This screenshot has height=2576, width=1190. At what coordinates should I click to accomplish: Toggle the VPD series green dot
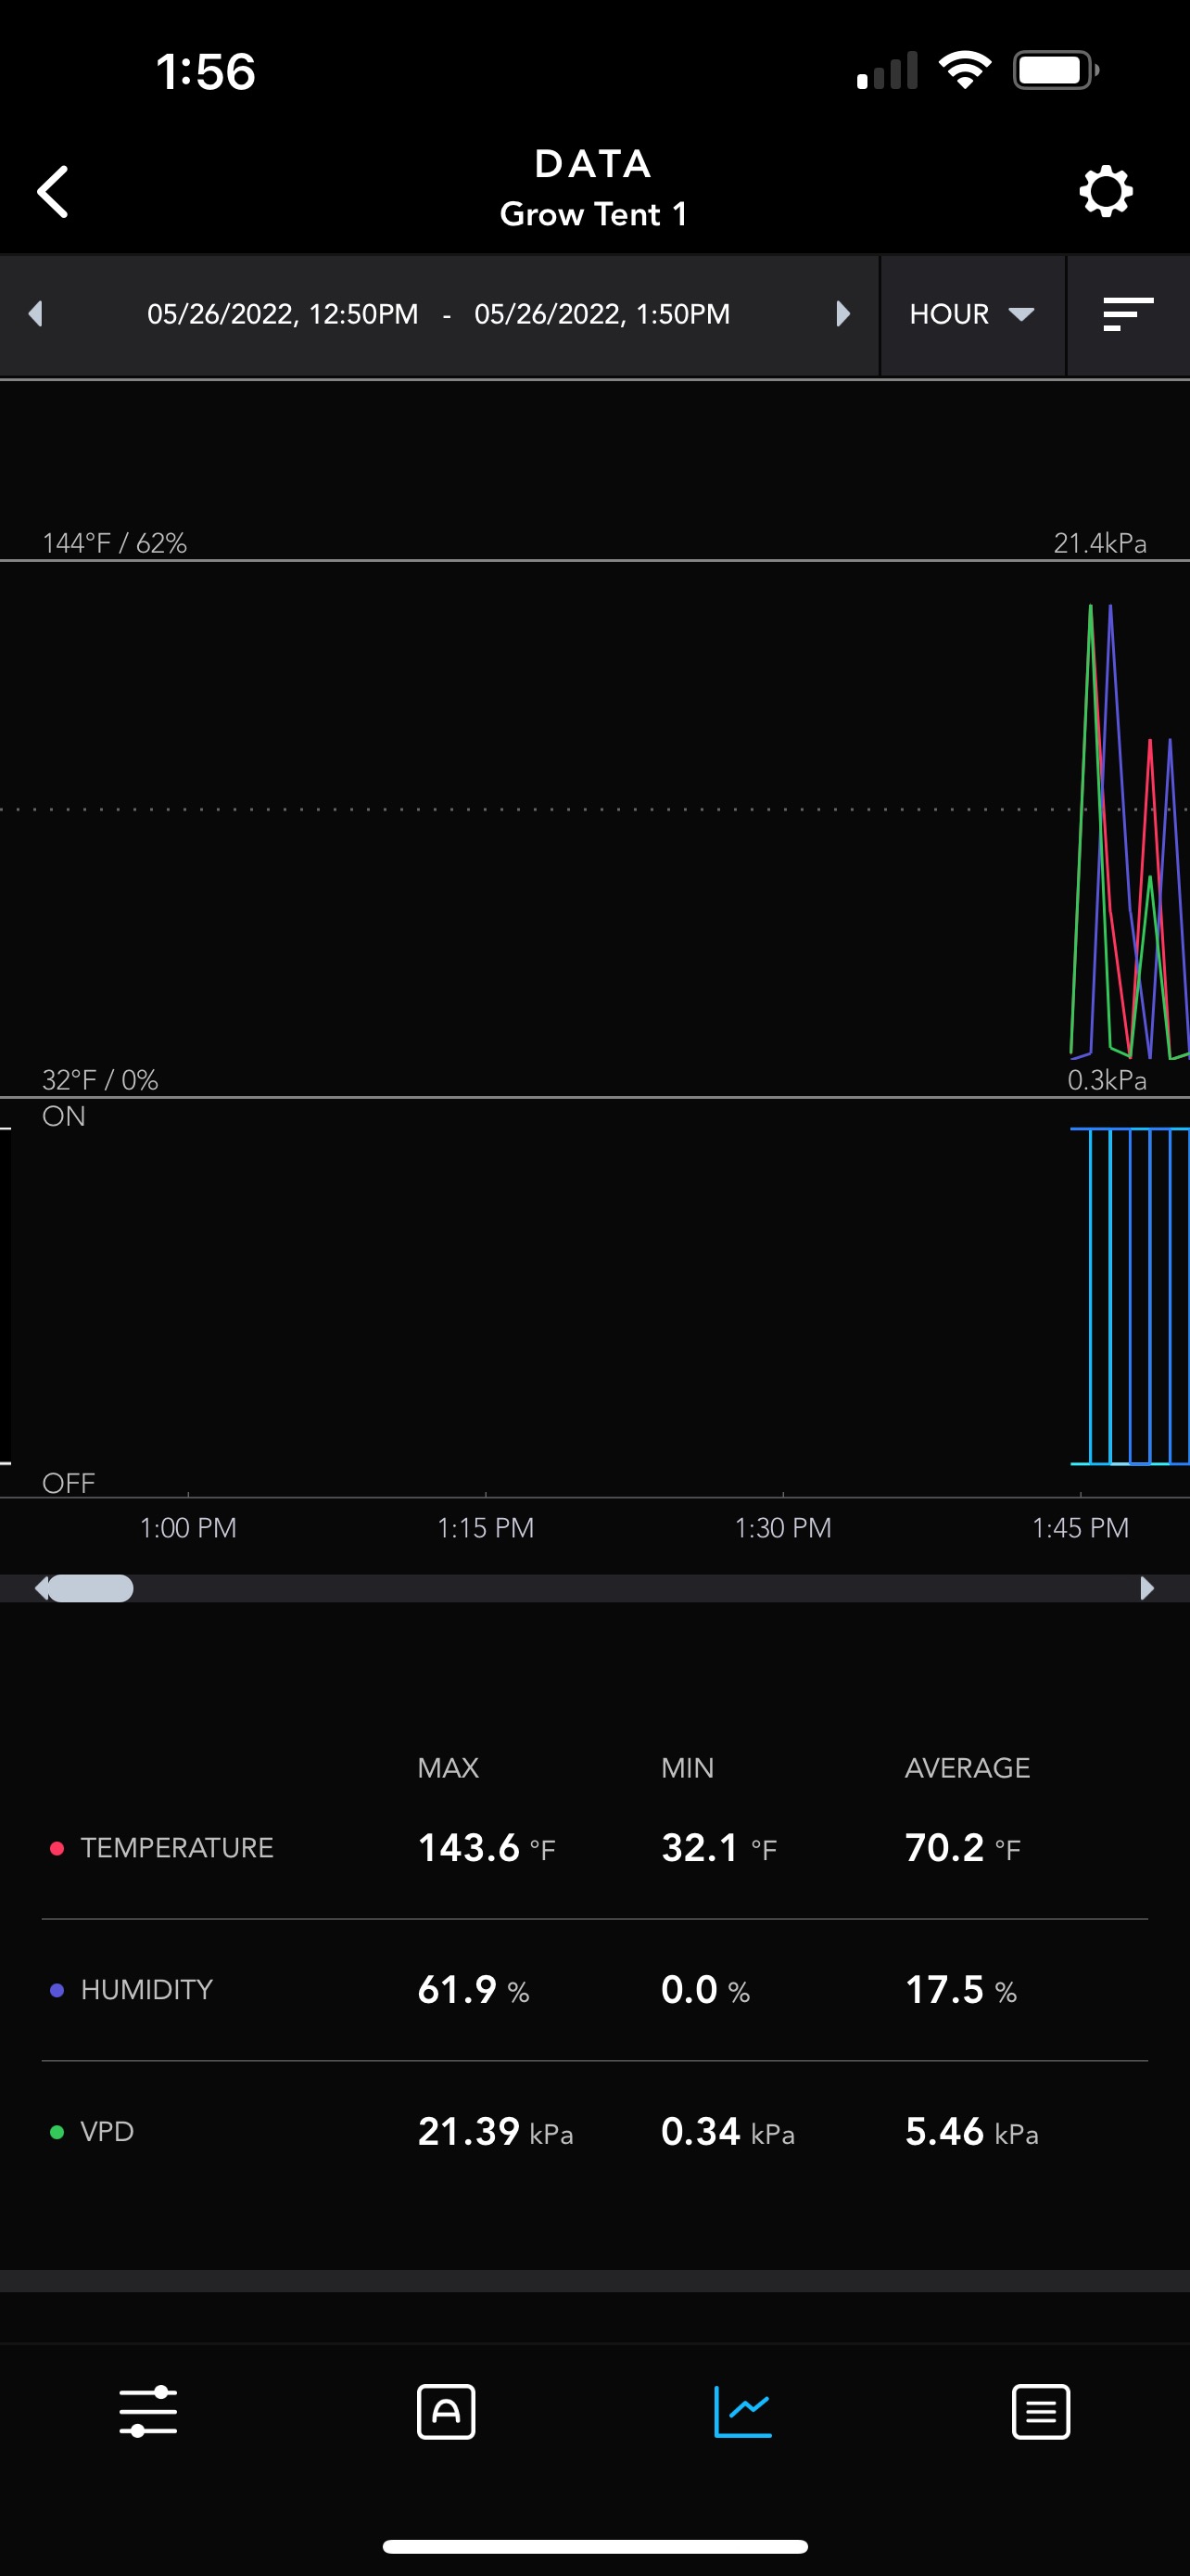(x=58, y=2132)
